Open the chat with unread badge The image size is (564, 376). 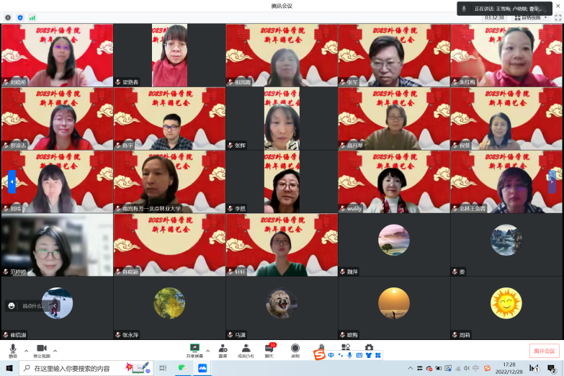pyautogui.click(x=269, y=351)
